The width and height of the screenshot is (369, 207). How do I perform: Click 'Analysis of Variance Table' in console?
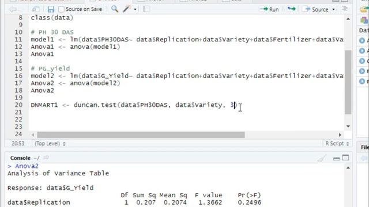(58, 174)
